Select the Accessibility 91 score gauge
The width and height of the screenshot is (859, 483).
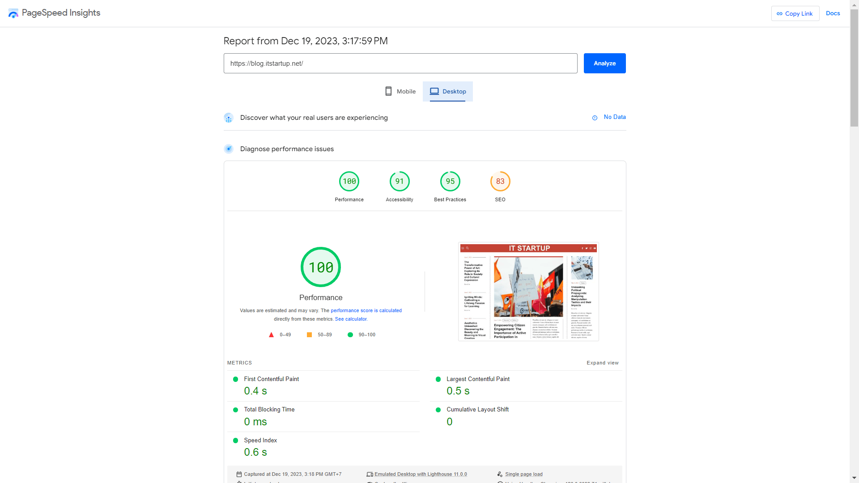point(400,182)
